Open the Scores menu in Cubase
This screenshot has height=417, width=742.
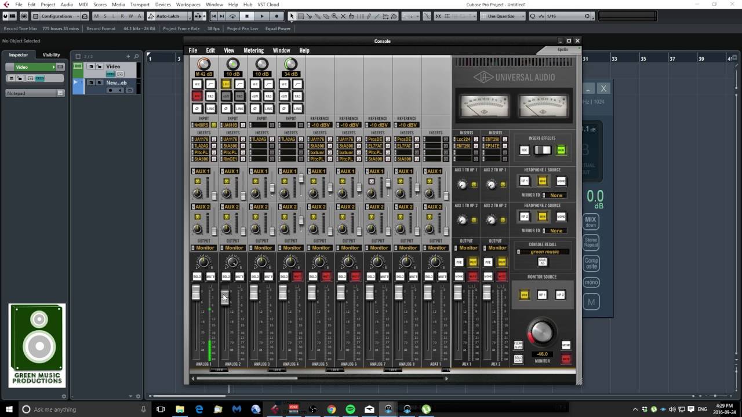[100, 4]
